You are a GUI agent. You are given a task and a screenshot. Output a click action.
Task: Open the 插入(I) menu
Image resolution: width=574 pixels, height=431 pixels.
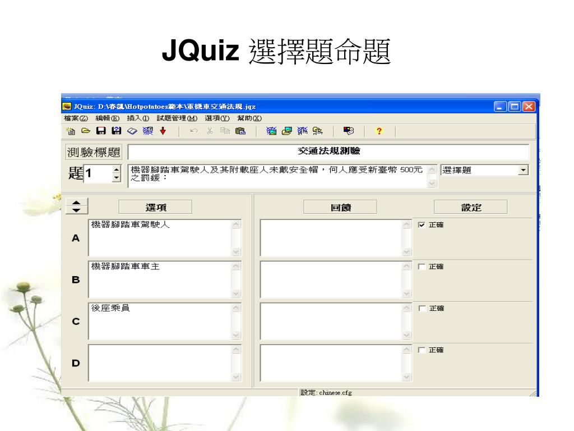(138, 118)
